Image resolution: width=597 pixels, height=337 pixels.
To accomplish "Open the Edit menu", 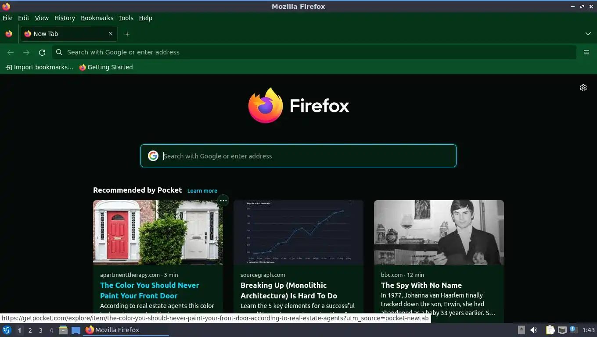I will click(x=24, y=18).
